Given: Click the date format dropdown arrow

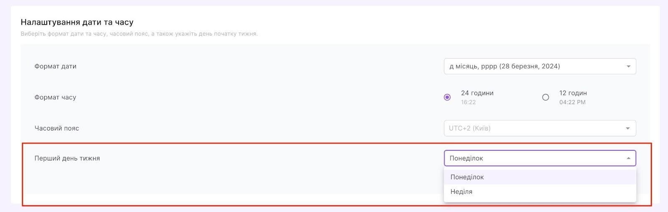Looking at the screenshot, I should click(628, 67).
